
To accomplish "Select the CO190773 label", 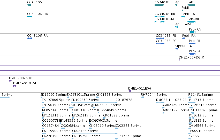I will (x=50, y=121).
